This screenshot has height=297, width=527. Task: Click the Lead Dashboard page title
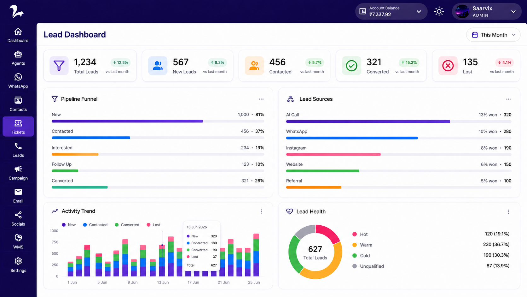75,34
